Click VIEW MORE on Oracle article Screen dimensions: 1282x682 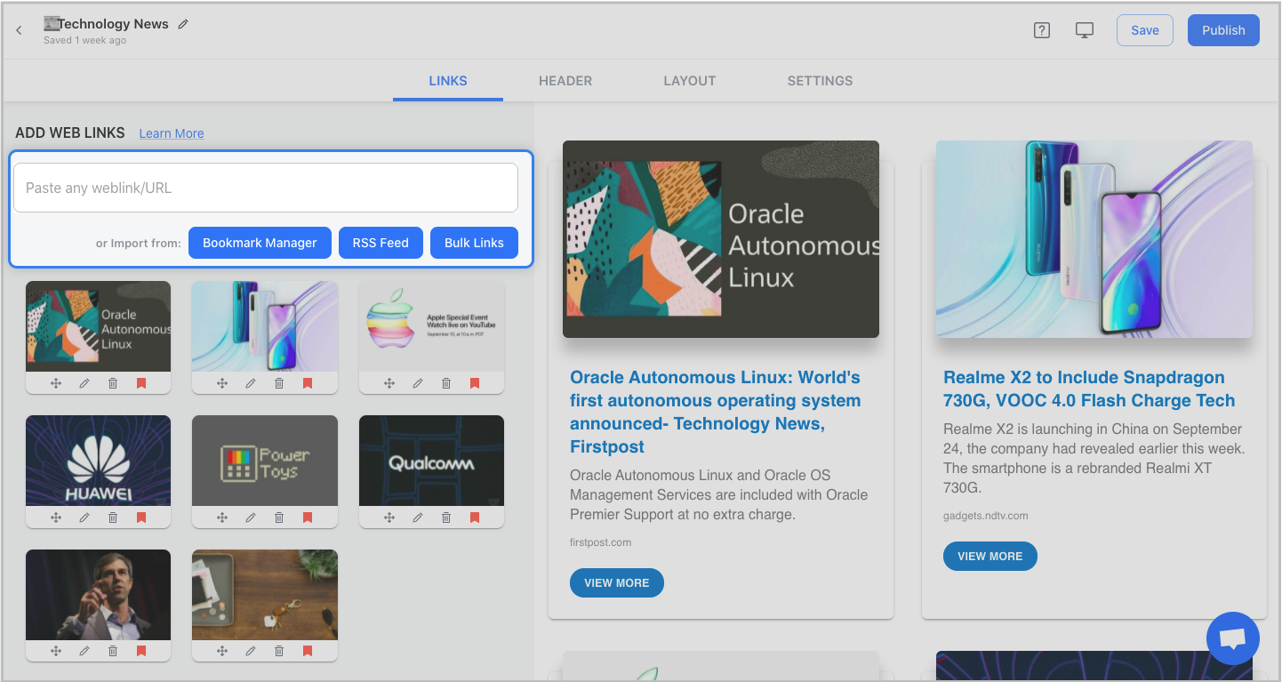(617, 583)
